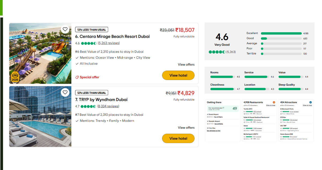Open See all flights for Dubai Airport
Image resolution: width=322 pixels, height=170 pixels.
[x=218, y=117]
